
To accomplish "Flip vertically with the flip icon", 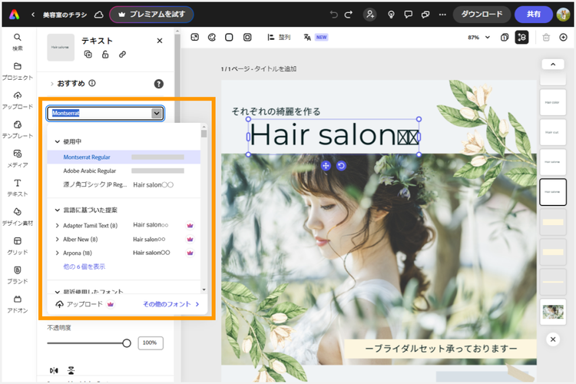I will click(x=71, y=370).
